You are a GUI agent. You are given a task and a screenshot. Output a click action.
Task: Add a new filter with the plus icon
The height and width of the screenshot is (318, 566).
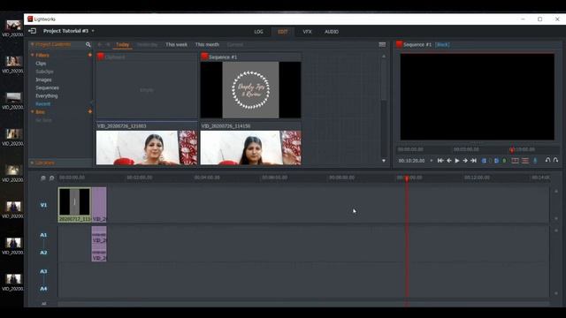point(90,55)
